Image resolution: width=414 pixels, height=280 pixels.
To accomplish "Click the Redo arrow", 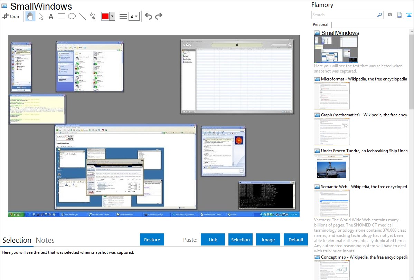I will point(159,16).
